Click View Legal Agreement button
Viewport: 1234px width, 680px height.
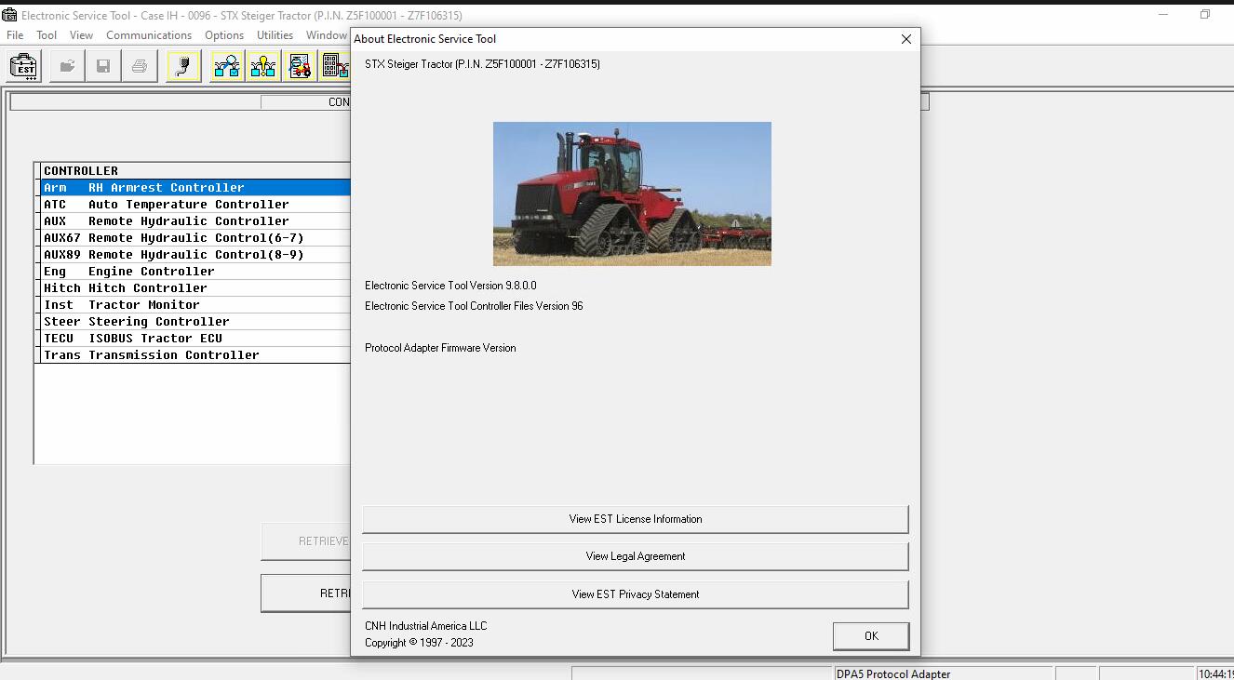[636, 556]
